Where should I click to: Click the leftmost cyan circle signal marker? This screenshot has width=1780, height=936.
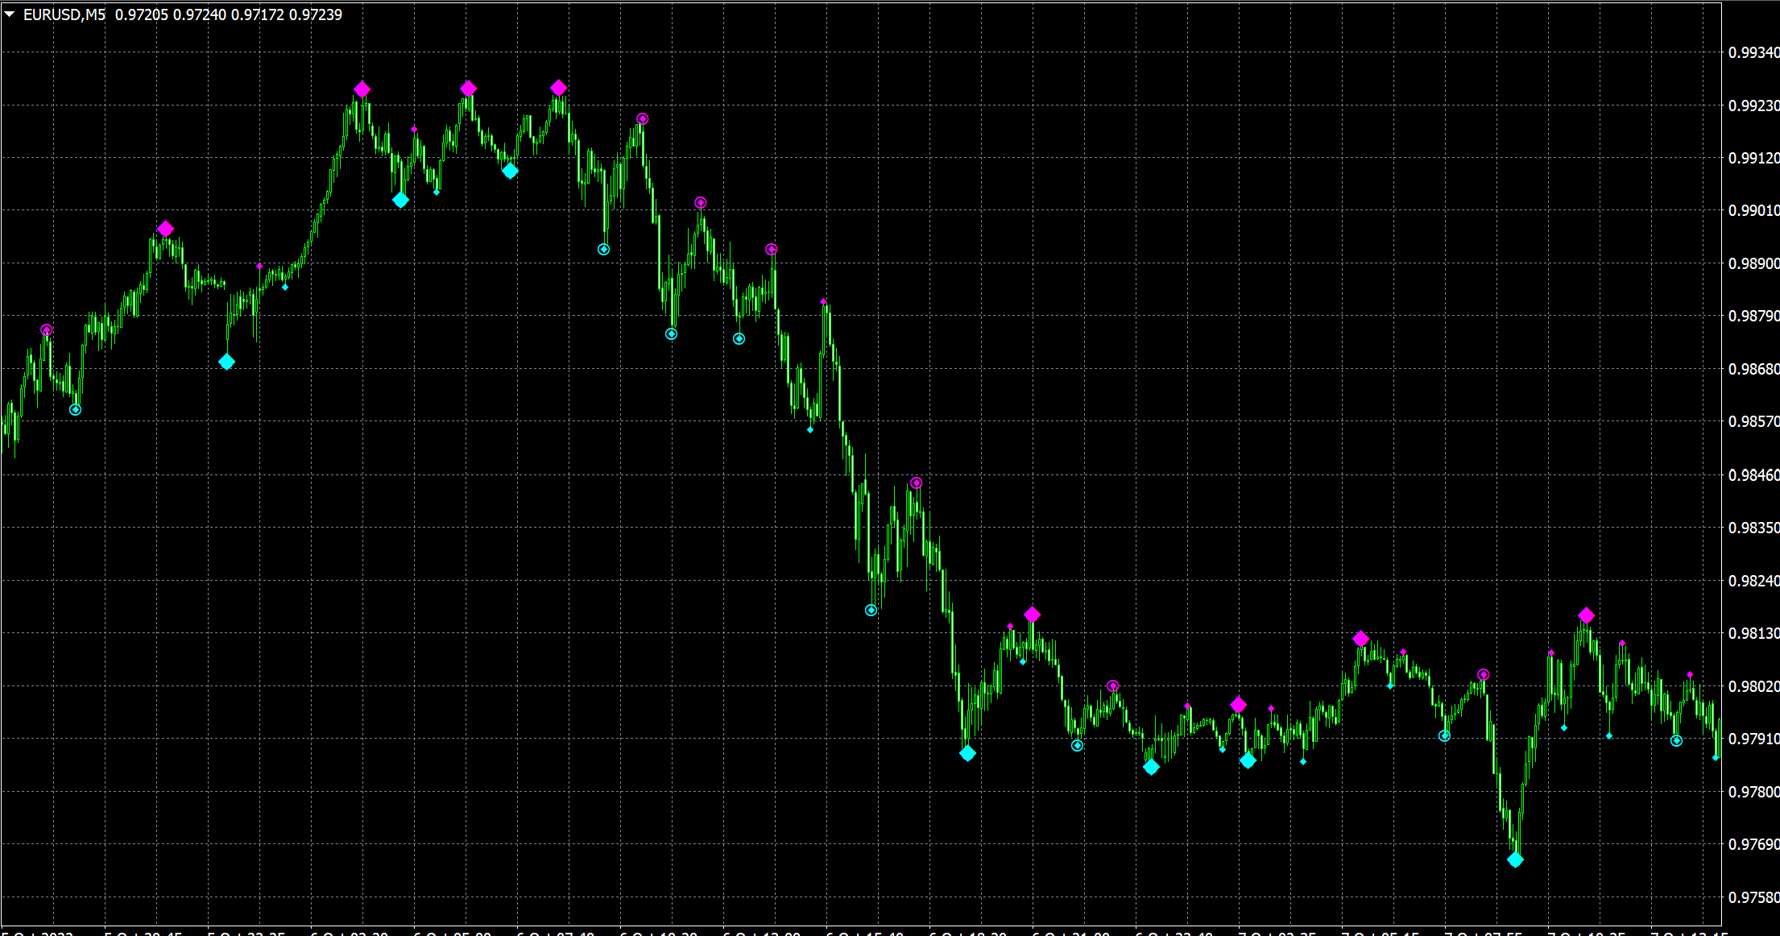[75, 410]
